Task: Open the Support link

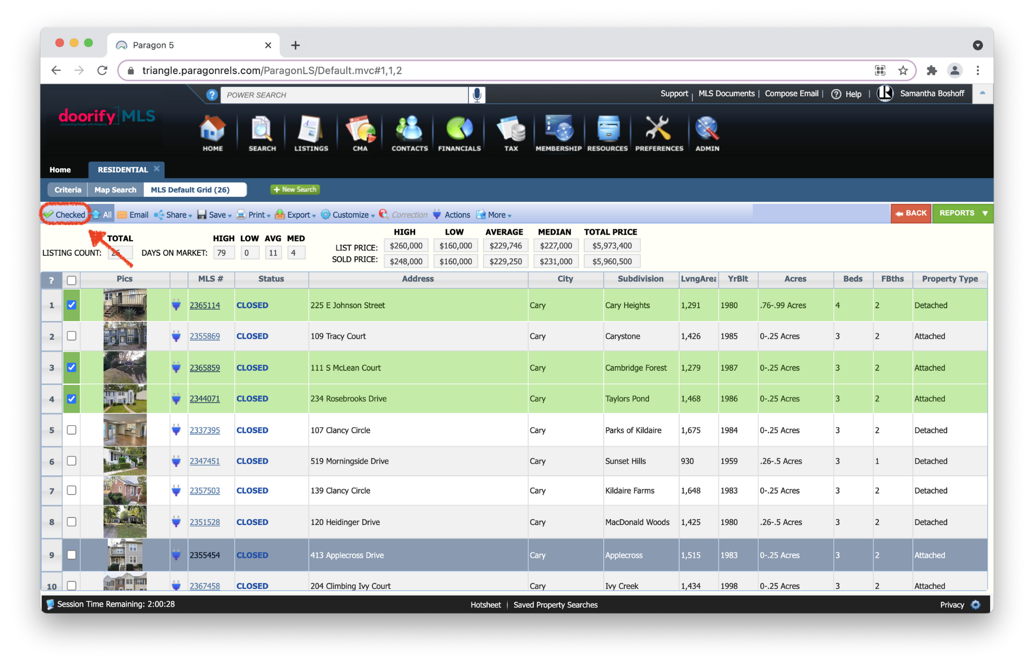Action: [x=674, y=94]
